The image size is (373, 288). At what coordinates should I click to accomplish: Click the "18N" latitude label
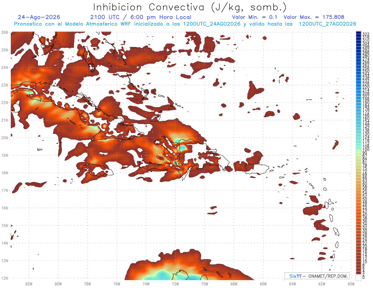click(4, 173)
